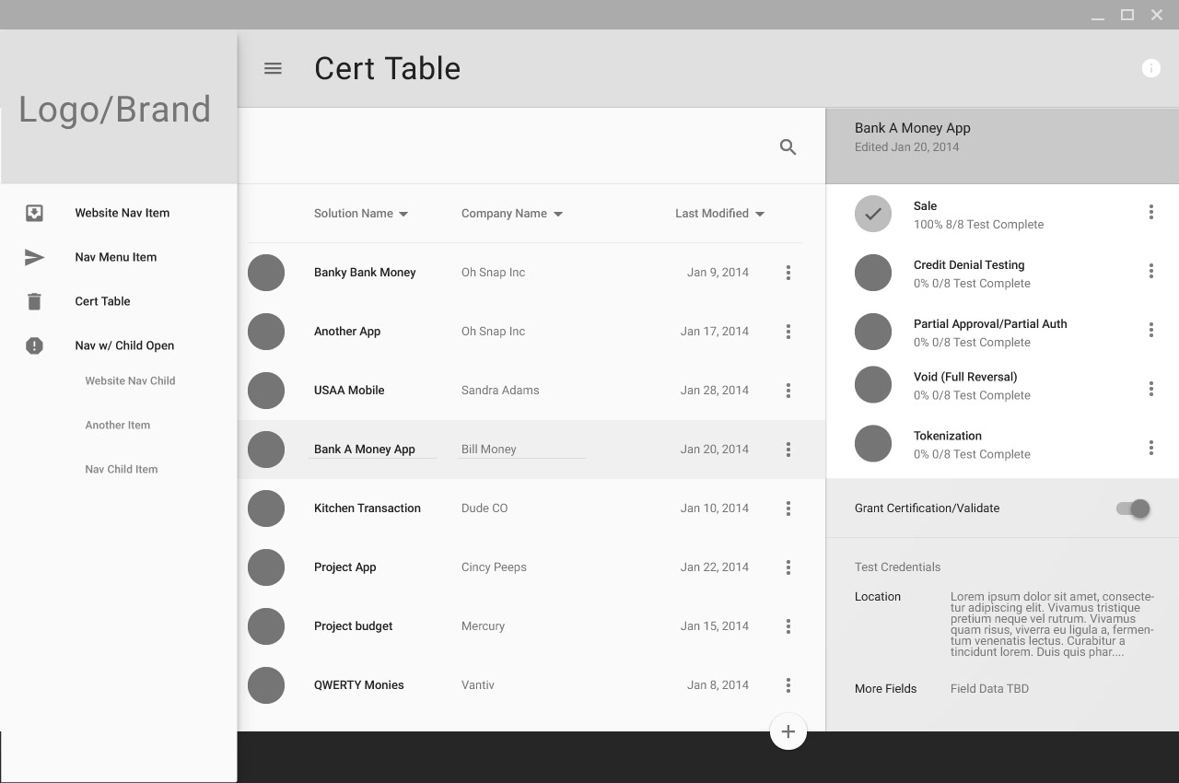The image size is (1179, 783).
Task: Select the Credit Denial Testing status circle
Action: 873,273
